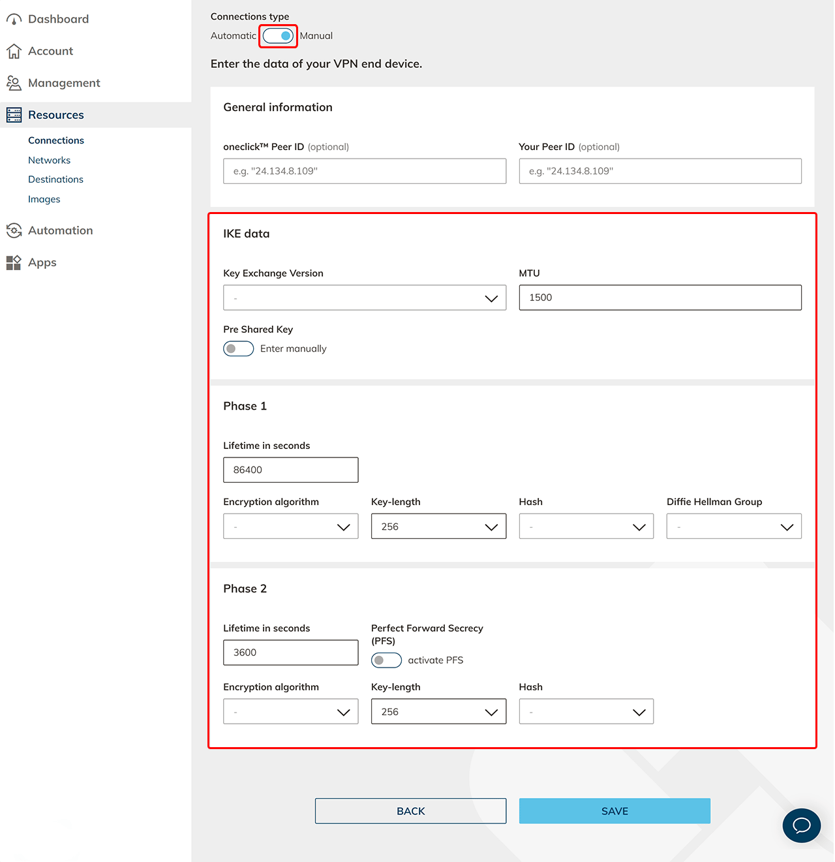
Task: Enable Pre Shared Key manual entry
Action: pos(239,349)
